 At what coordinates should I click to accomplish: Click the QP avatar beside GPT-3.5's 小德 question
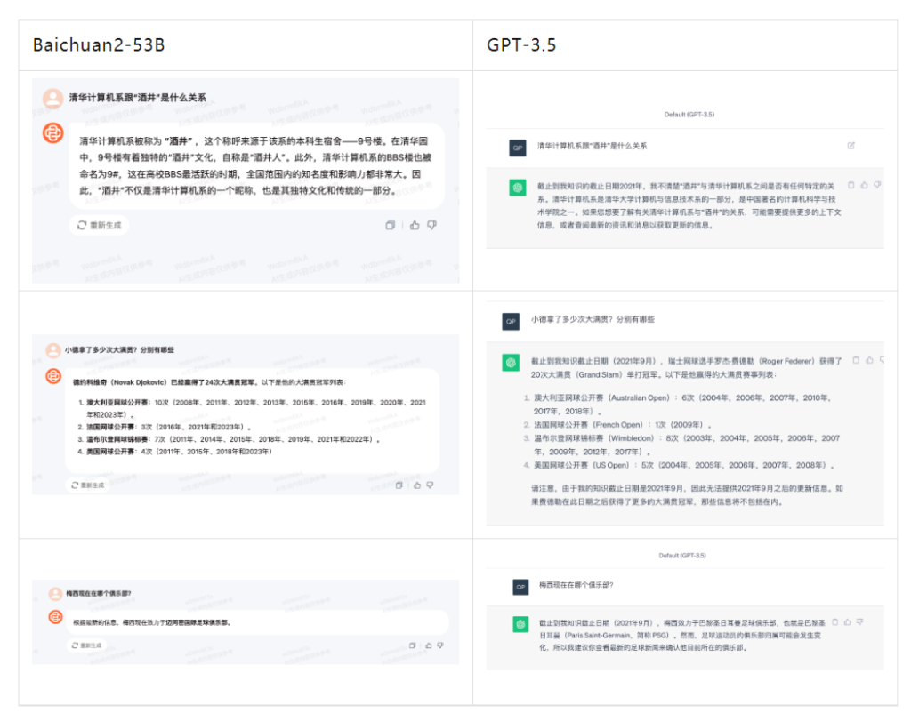511,321
